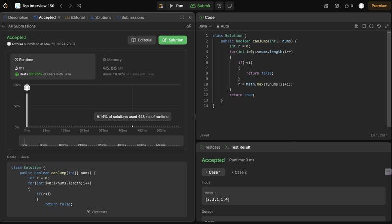Select Case 1 test case

[x=214, y=172]
